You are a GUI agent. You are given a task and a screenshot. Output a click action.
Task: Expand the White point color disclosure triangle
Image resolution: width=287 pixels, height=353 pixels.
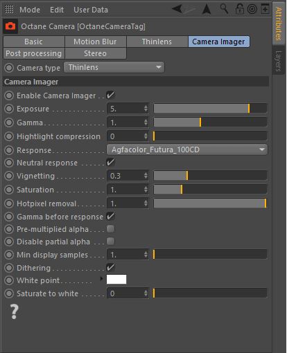click(101, 279)
